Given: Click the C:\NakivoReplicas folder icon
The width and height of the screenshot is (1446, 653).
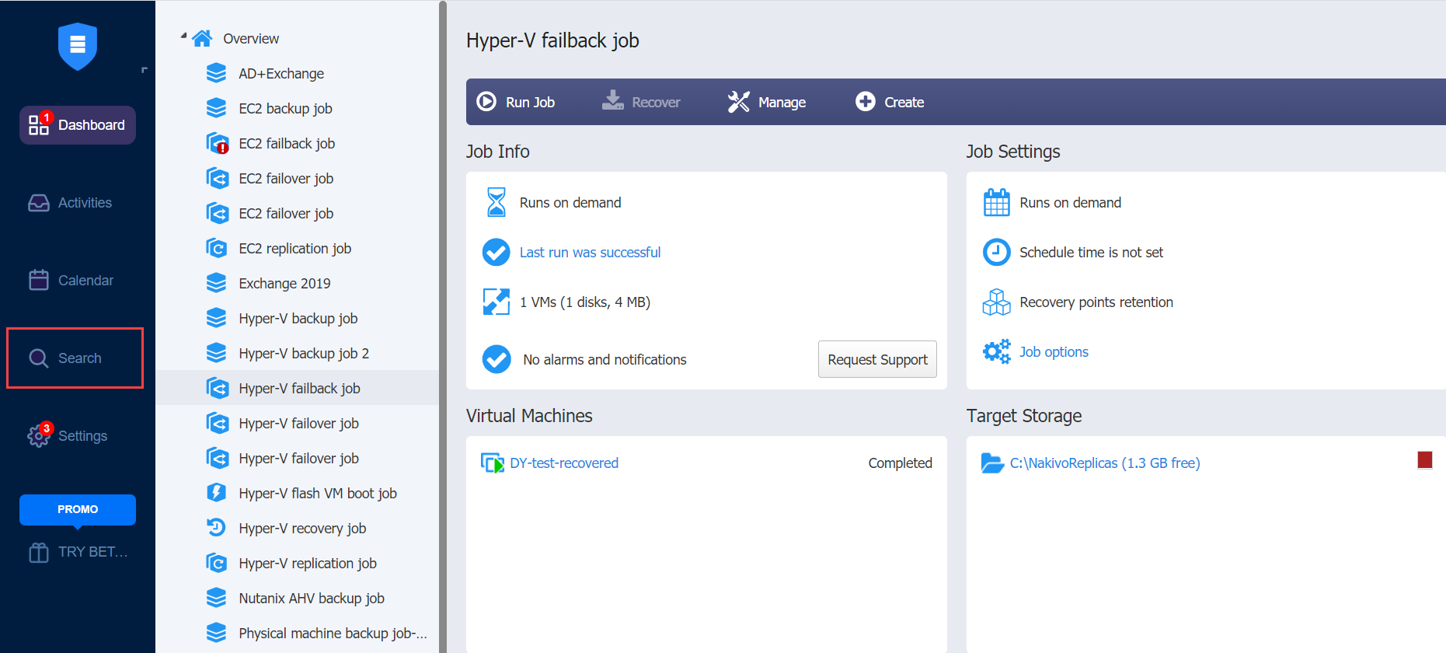Looking at the screenshot, I should pos(992,463).
